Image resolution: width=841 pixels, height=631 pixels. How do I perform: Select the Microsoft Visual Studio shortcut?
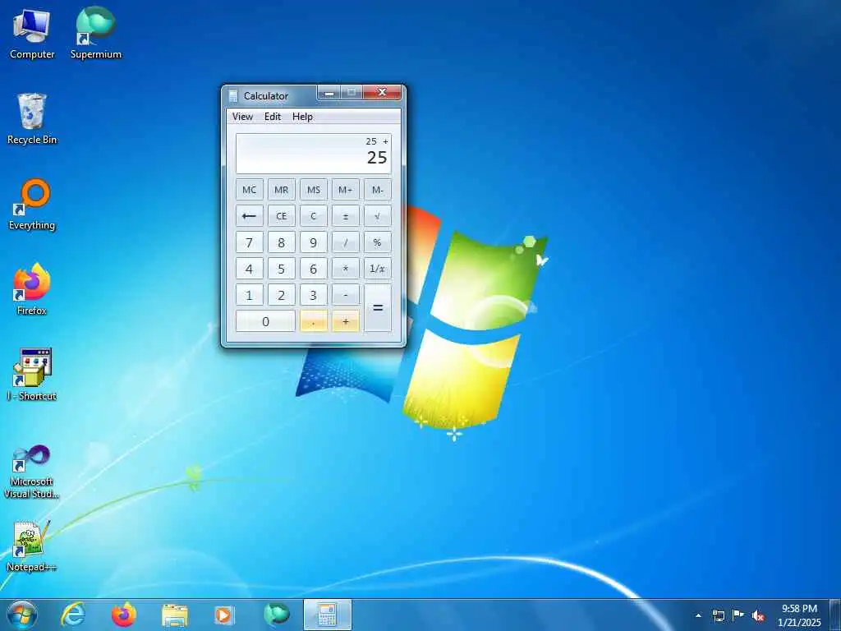(32, 472)
